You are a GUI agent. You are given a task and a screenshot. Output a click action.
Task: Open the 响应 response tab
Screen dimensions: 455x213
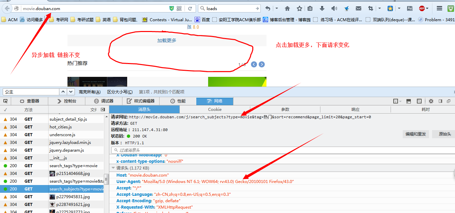356,110
